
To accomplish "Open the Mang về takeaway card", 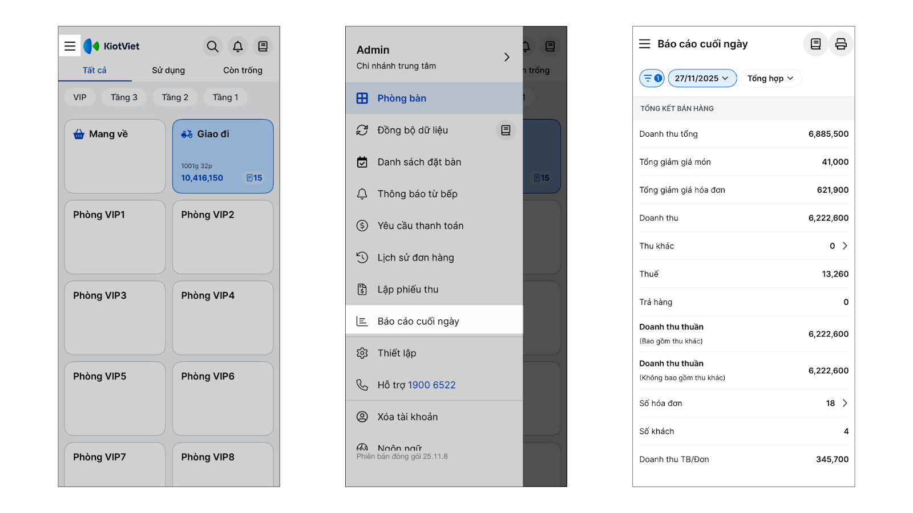I will pyautogui.click(x=115, y=156).
